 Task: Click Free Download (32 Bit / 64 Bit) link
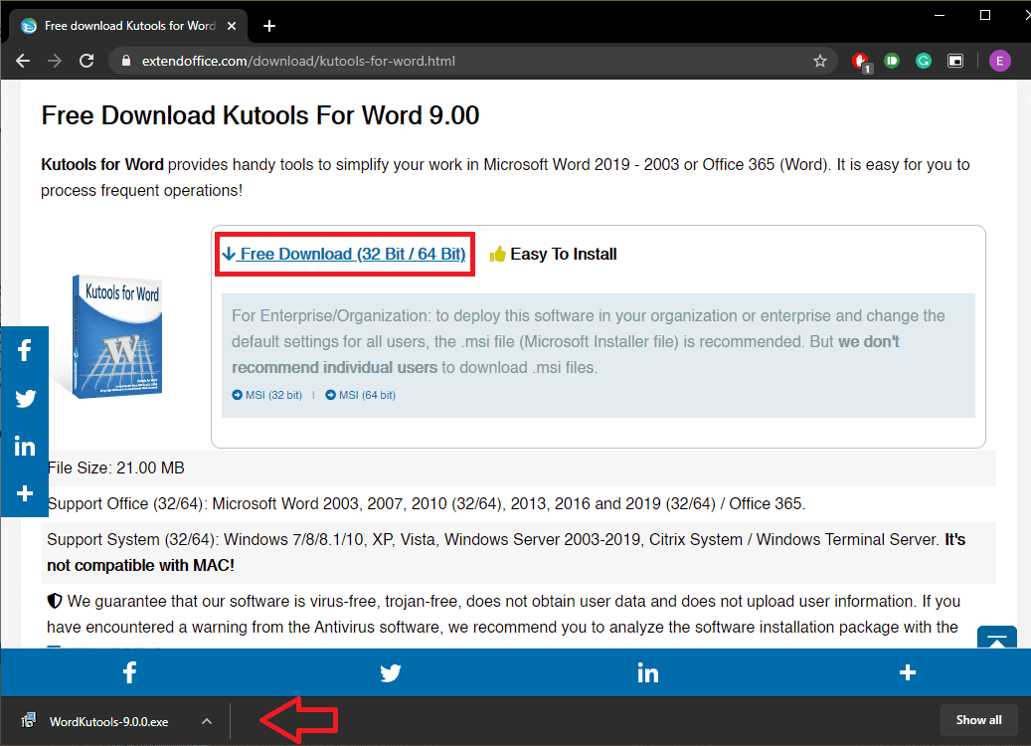coord(344,254)
